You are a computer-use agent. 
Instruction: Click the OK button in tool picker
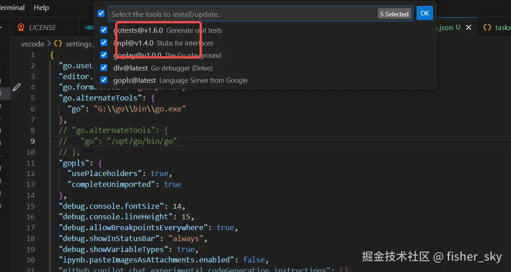click(424, 13)
